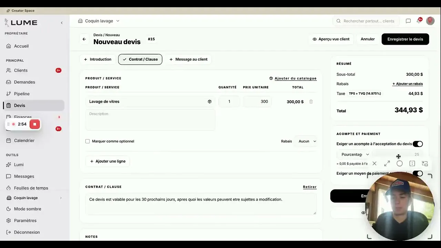Click Enregistrer le devis
The height and width of the screenshot is (248, 441).
click(x=405, y=39)
